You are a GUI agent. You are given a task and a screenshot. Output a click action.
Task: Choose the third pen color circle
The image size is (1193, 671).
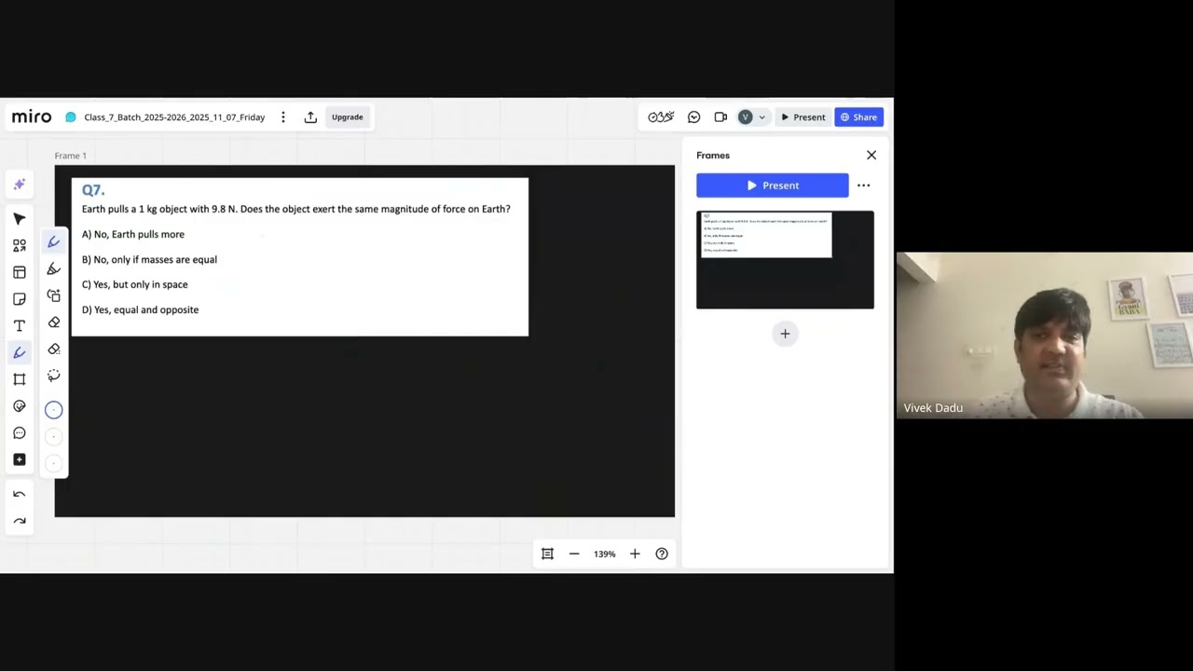click(x=54, y=463)
